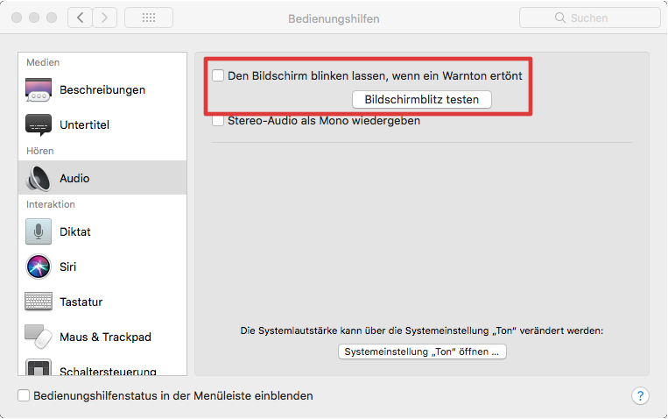Go back with the left arrow
Screen dimensions: 668x419
tap(80, 18)
